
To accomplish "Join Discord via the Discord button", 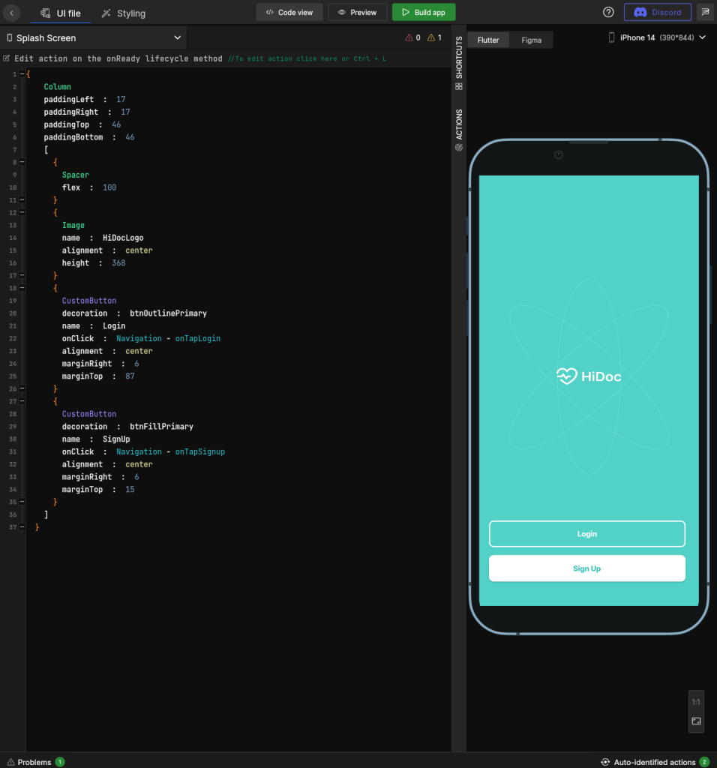I will (658, 12).
